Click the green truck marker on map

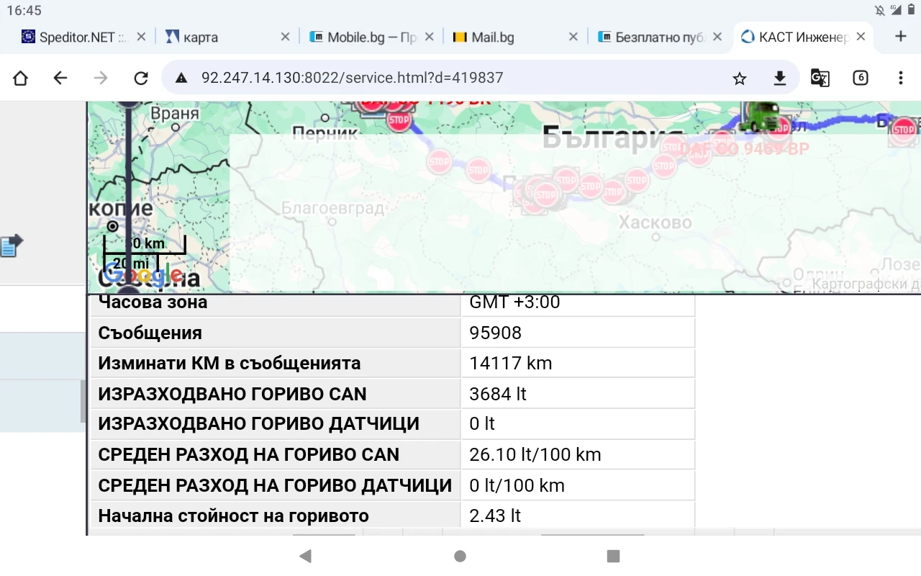pyautogui.click(x=761, y=117)
